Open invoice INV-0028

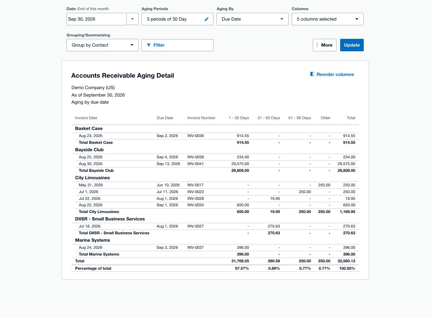(x=196, y=198)
